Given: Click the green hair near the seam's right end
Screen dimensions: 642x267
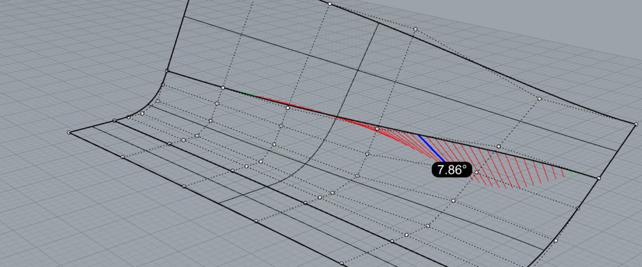Looking at the screenshot, I should [x=571, y=173].
